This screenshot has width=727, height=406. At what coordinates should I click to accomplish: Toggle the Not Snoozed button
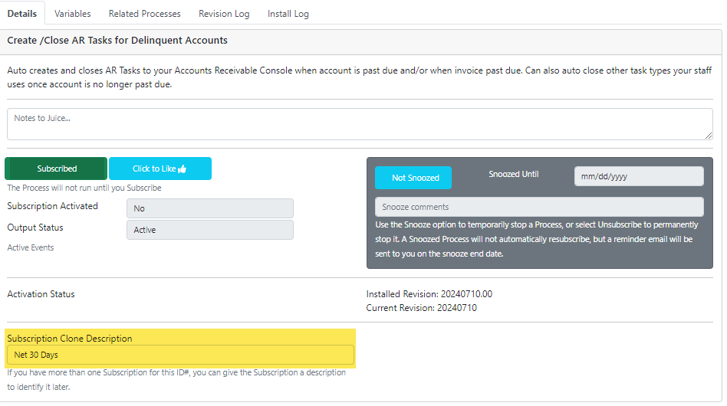coord(413,178)
